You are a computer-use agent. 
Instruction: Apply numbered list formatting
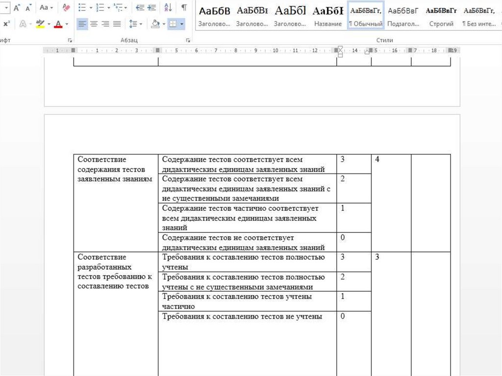coord(100,7)
